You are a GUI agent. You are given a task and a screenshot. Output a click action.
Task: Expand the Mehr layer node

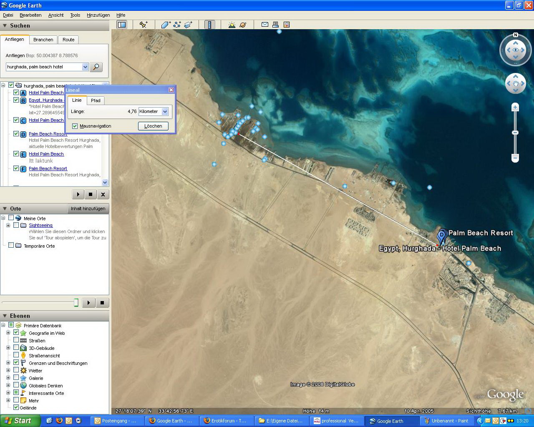(8, 400)
